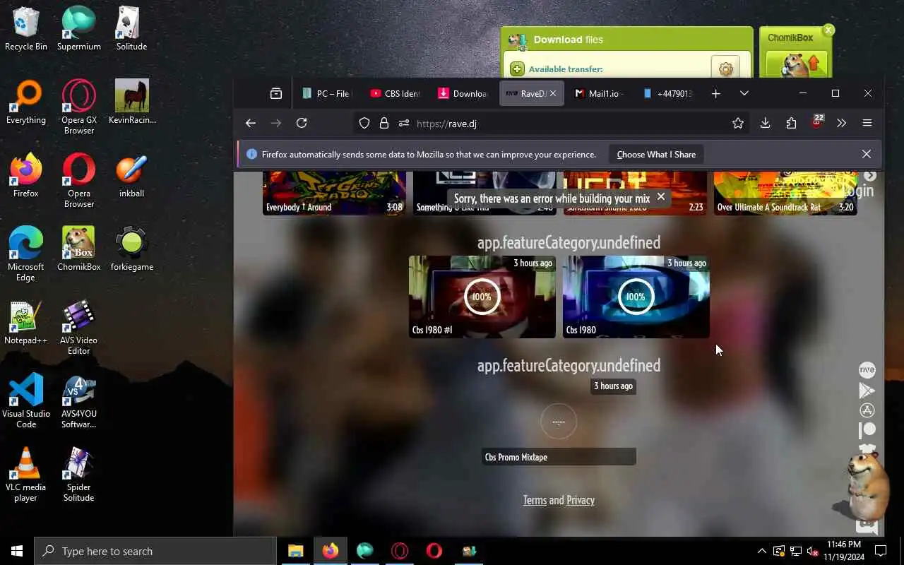This screenshot has width=904, height=565.
Task: Open the Firefox Downloads panel
Action: [x=765, y=123]
